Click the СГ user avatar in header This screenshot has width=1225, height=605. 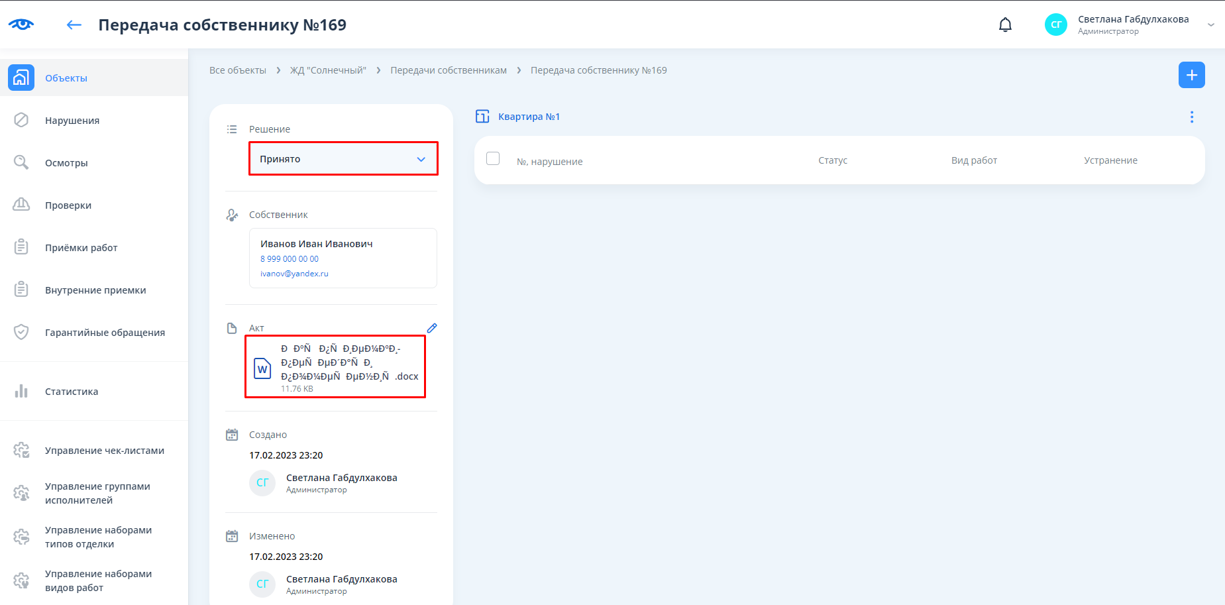point(1055,25)
